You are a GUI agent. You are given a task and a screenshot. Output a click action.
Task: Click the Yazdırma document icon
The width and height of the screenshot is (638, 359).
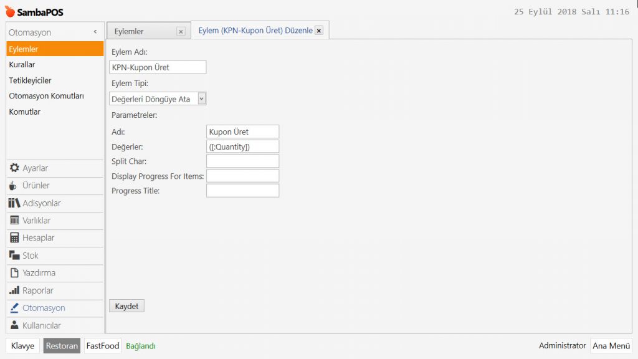(14, 273)
